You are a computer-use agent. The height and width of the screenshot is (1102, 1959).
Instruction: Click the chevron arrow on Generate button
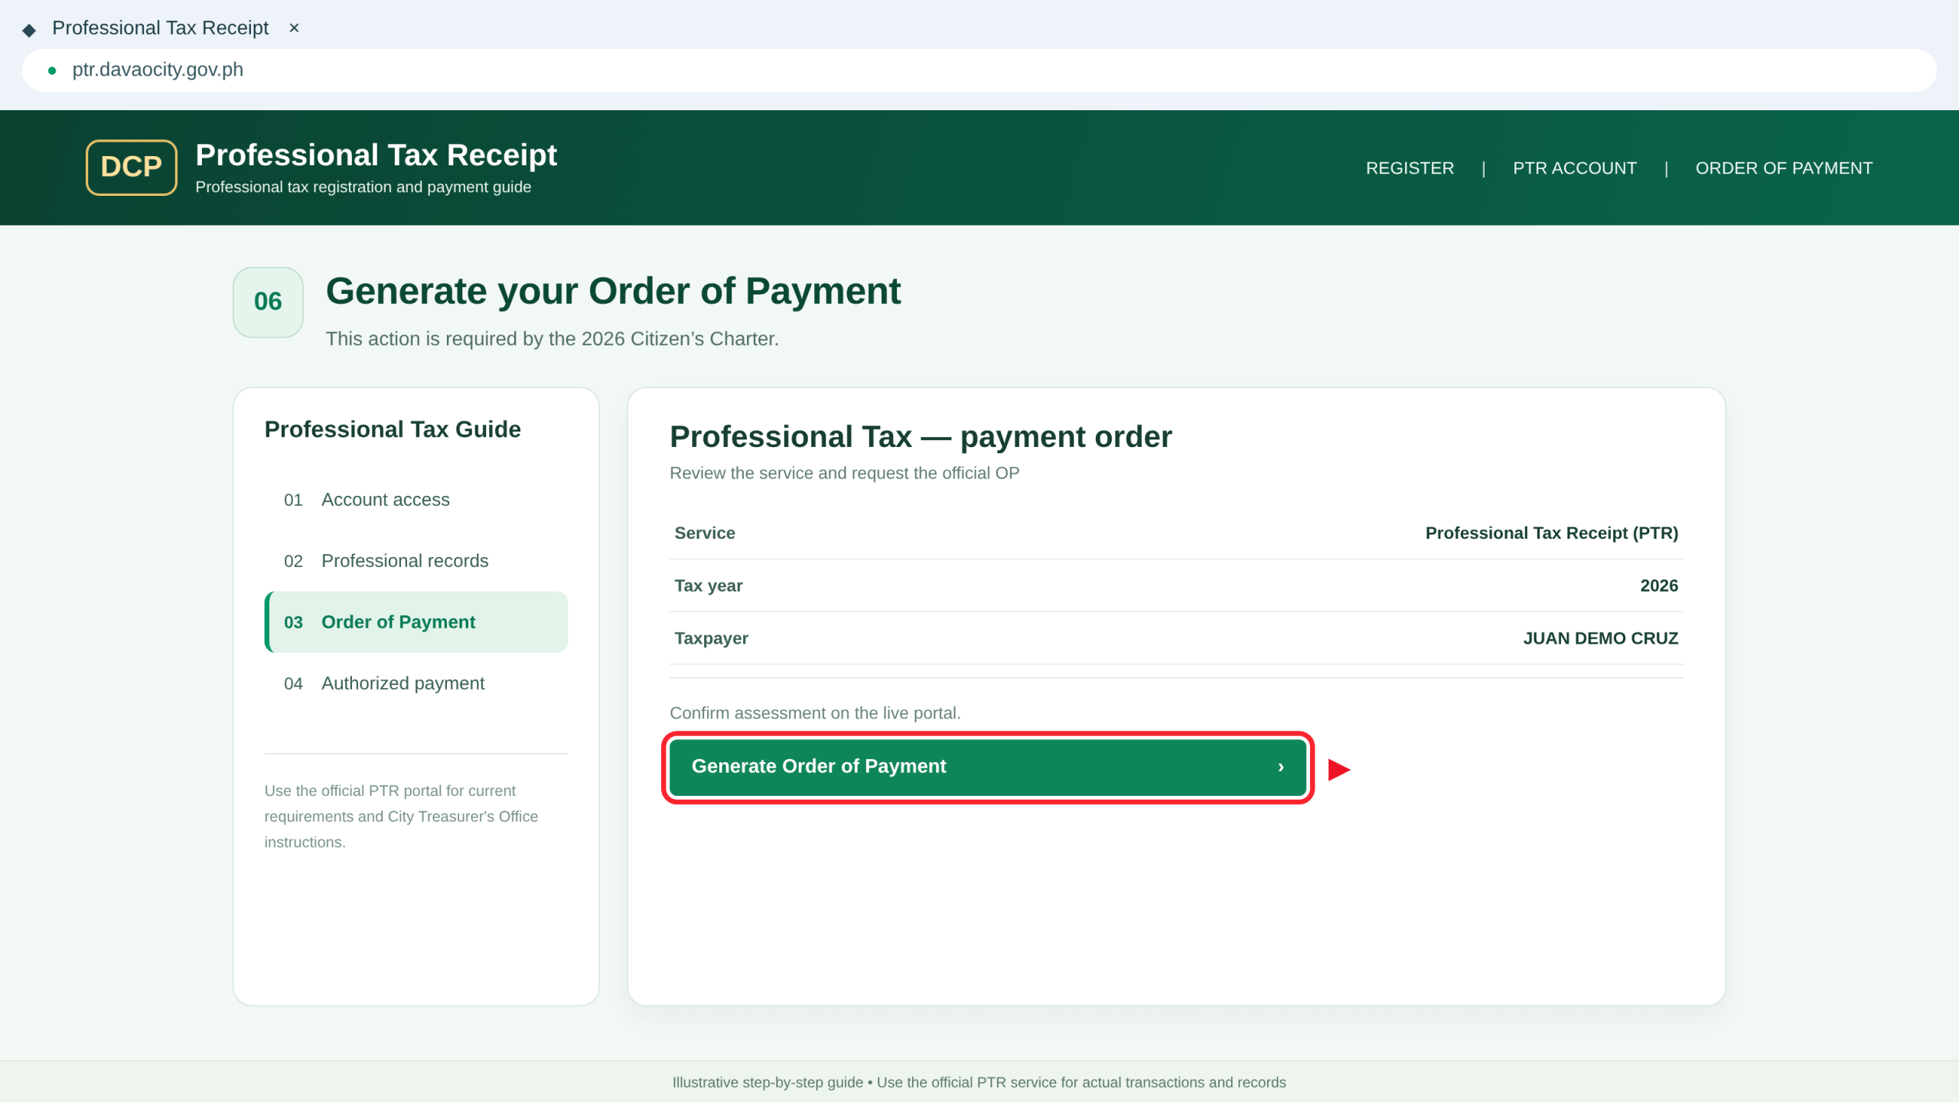pos(1281,767)
